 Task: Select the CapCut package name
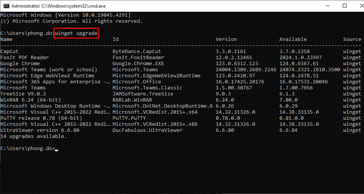click(9, 52)
